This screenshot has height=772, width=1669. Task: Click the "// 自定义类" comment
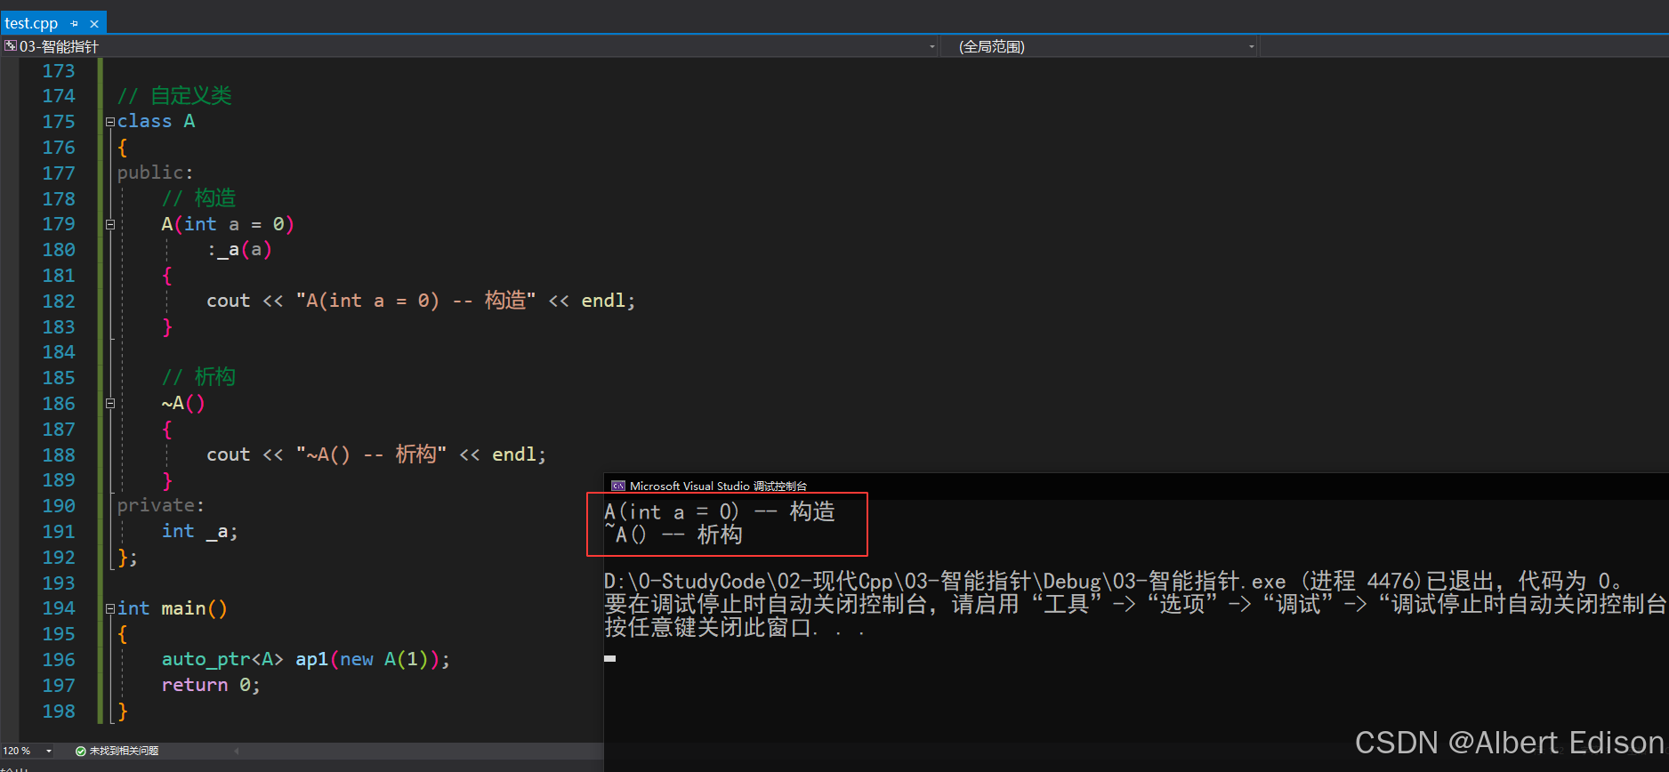click(x=174, y=96)
